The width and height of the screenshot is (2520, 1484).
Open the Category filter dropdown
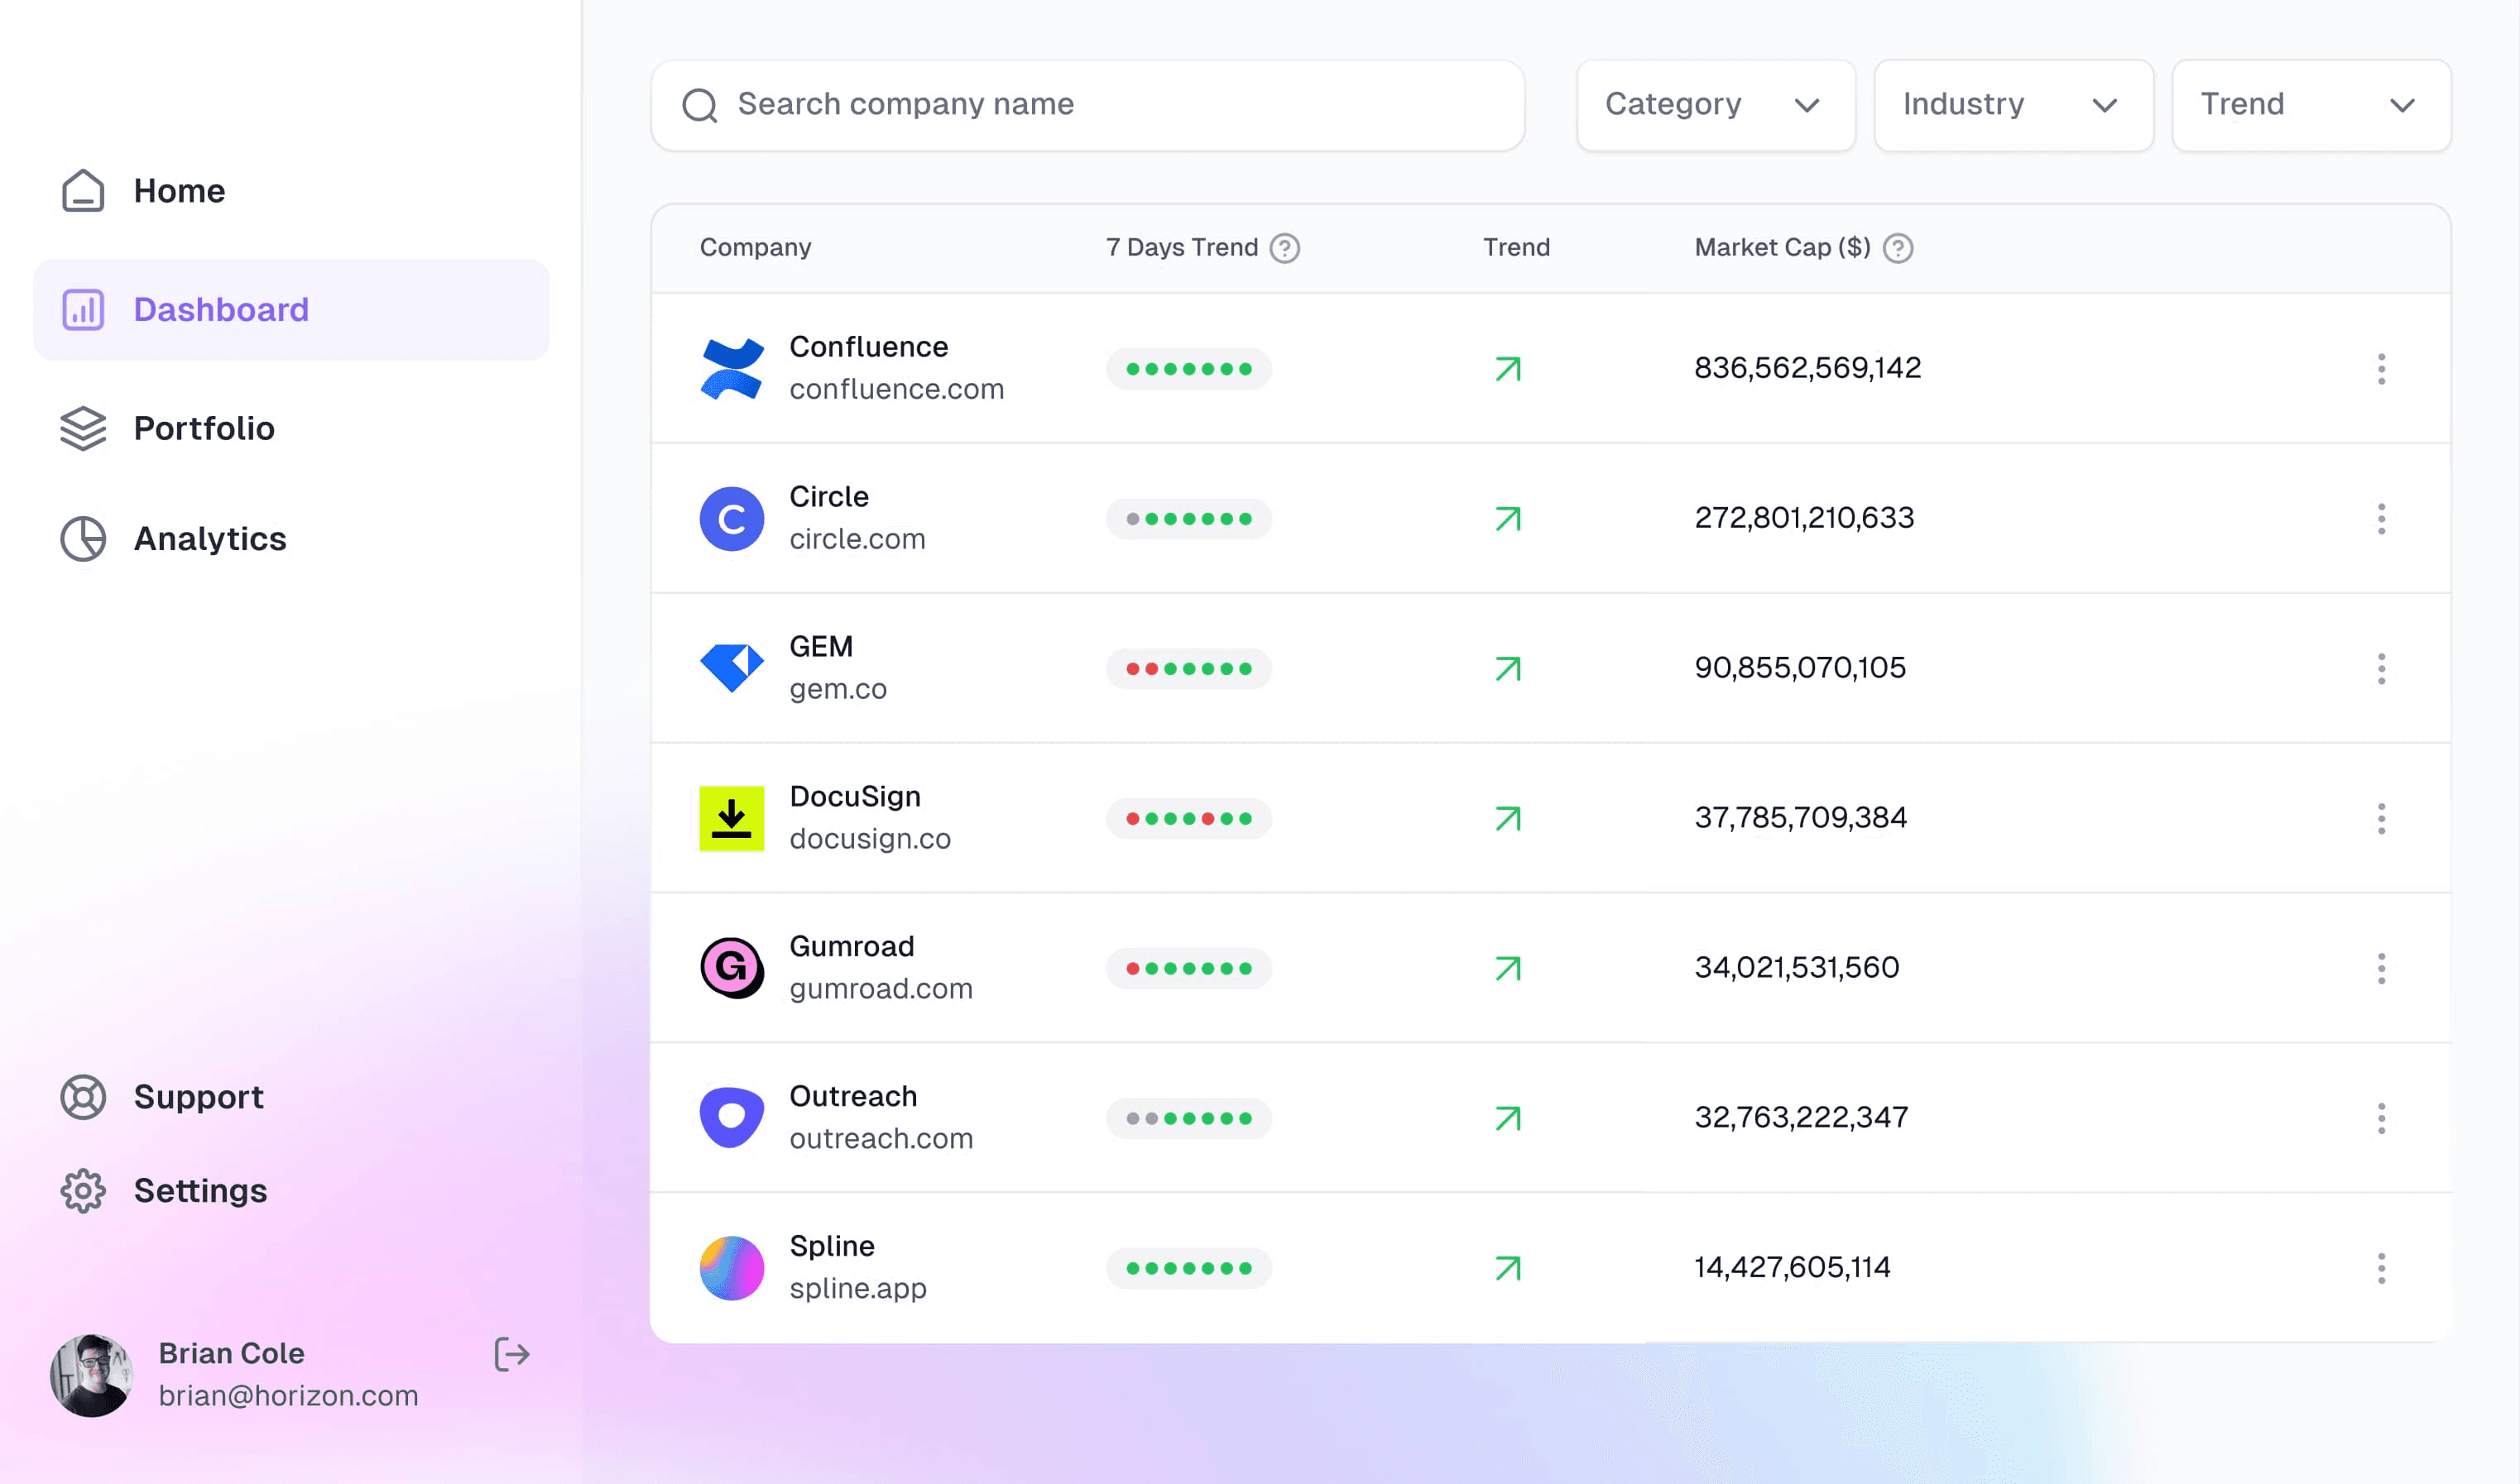click(1715, 105)
